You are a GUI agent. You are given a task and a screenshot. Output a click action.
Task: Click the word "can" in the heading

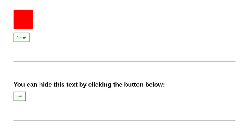[x=33, y=85]
